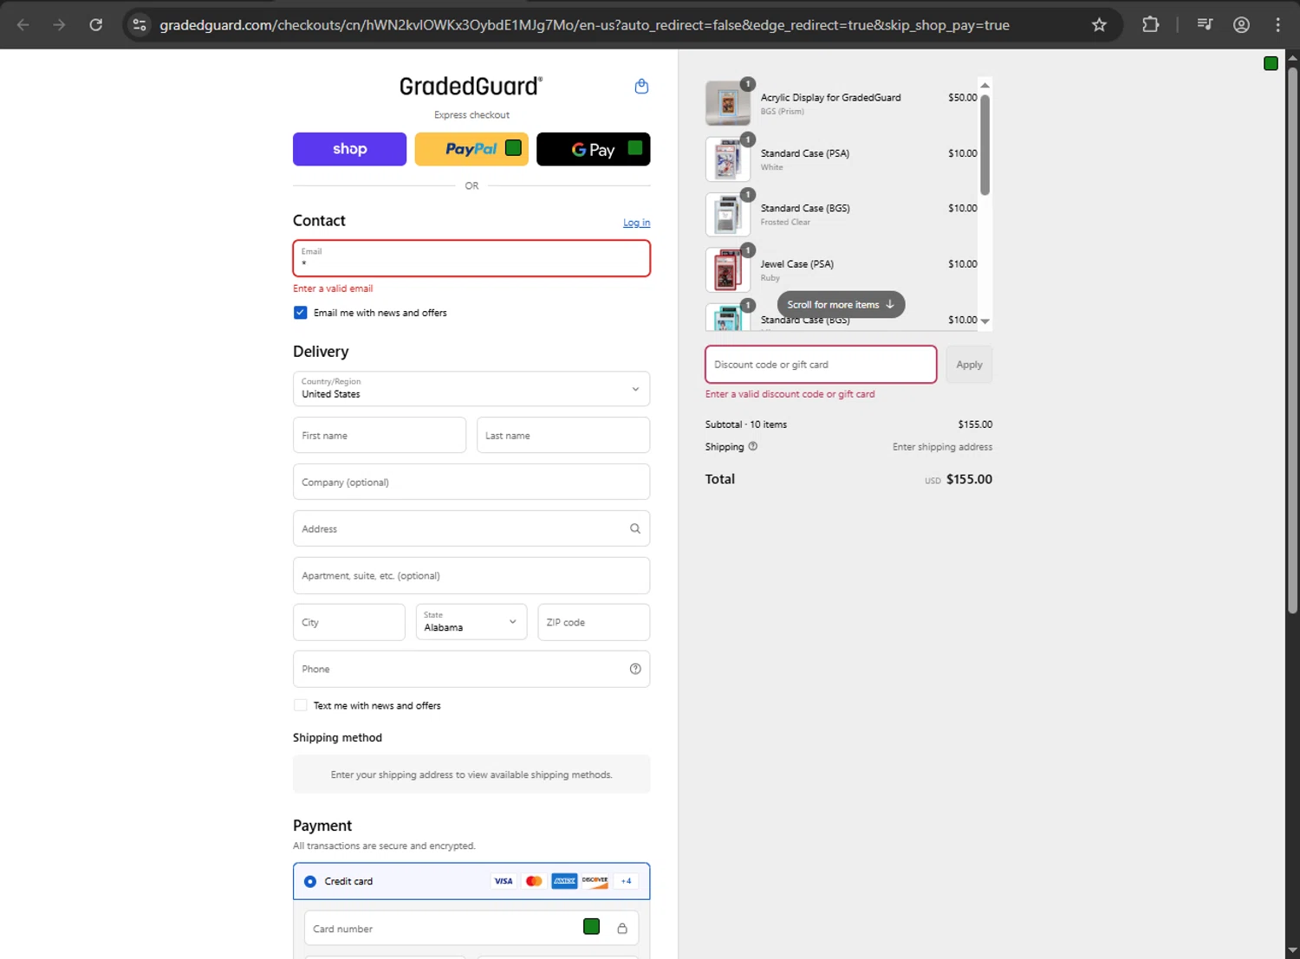Viewport: 1300px width, 959px height.
Task: Click Mastercard logo
Action: pos(534,881)
